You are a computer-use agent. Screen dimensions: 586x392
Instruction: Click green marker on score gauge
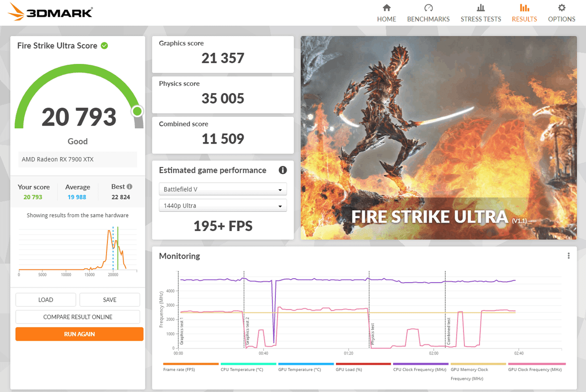(137, 111)
